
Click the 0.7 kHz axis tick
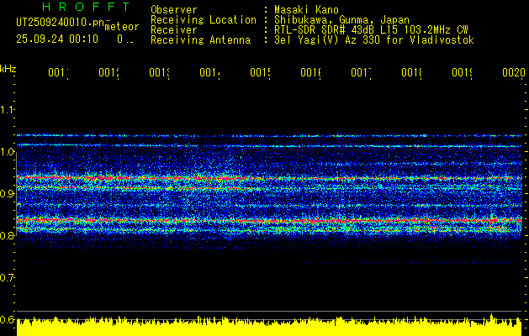tap(8, 277)
